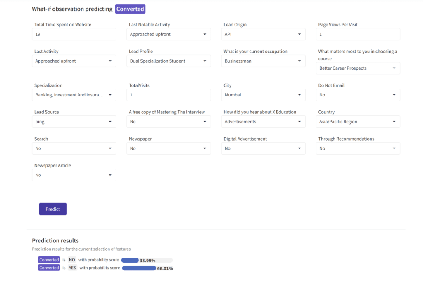Expand the City selector showing Mumbai
Viewport: 423px width, 289px height.
(x=263, y=95)
